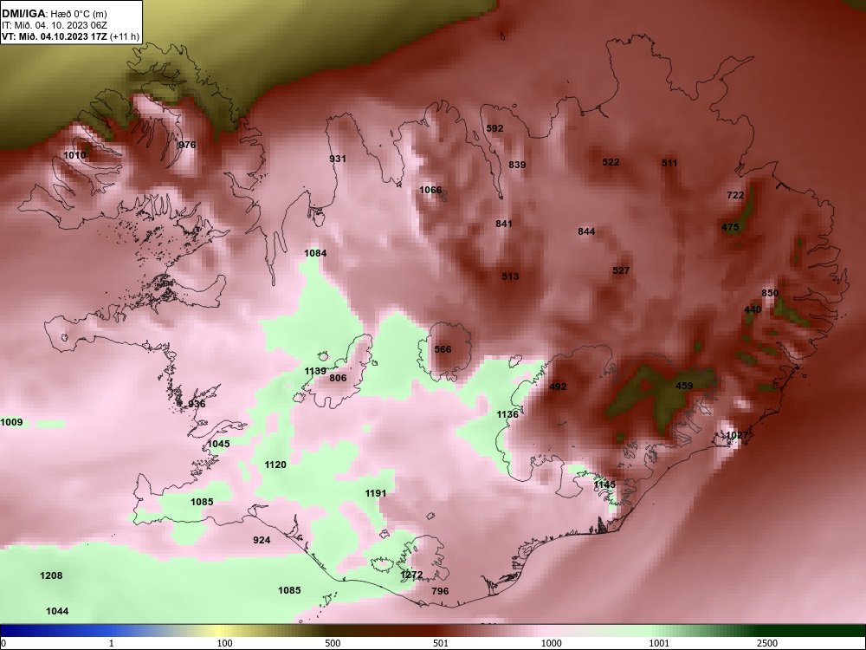The height and width of the screenshot is (650, 866).
Task: Click the 806 value label
Action: tap(338, 379)
